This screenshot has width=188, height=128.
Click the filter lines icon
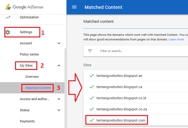coord(90,51)
